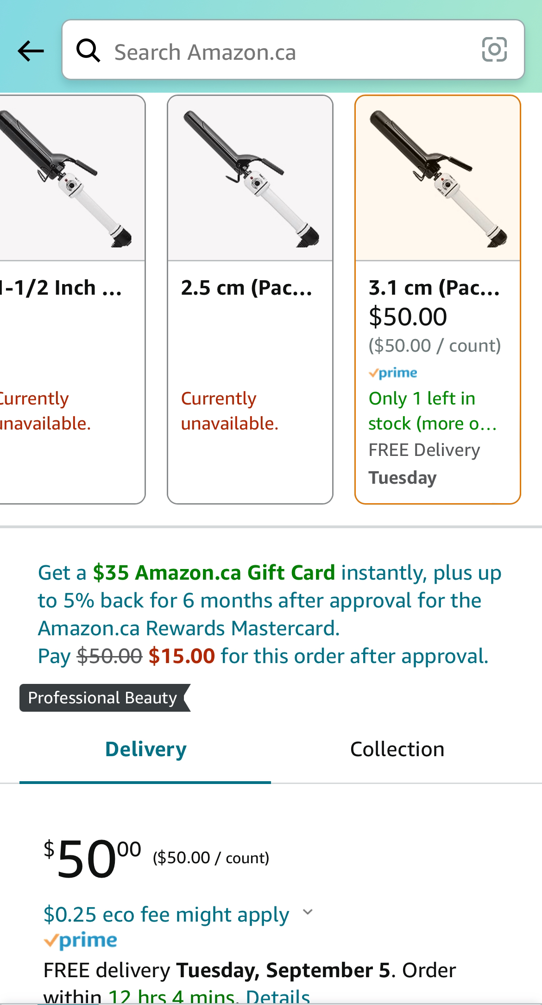
Task: Click the Search Amazon.ca input field
Action: click(x=287, y=52)
